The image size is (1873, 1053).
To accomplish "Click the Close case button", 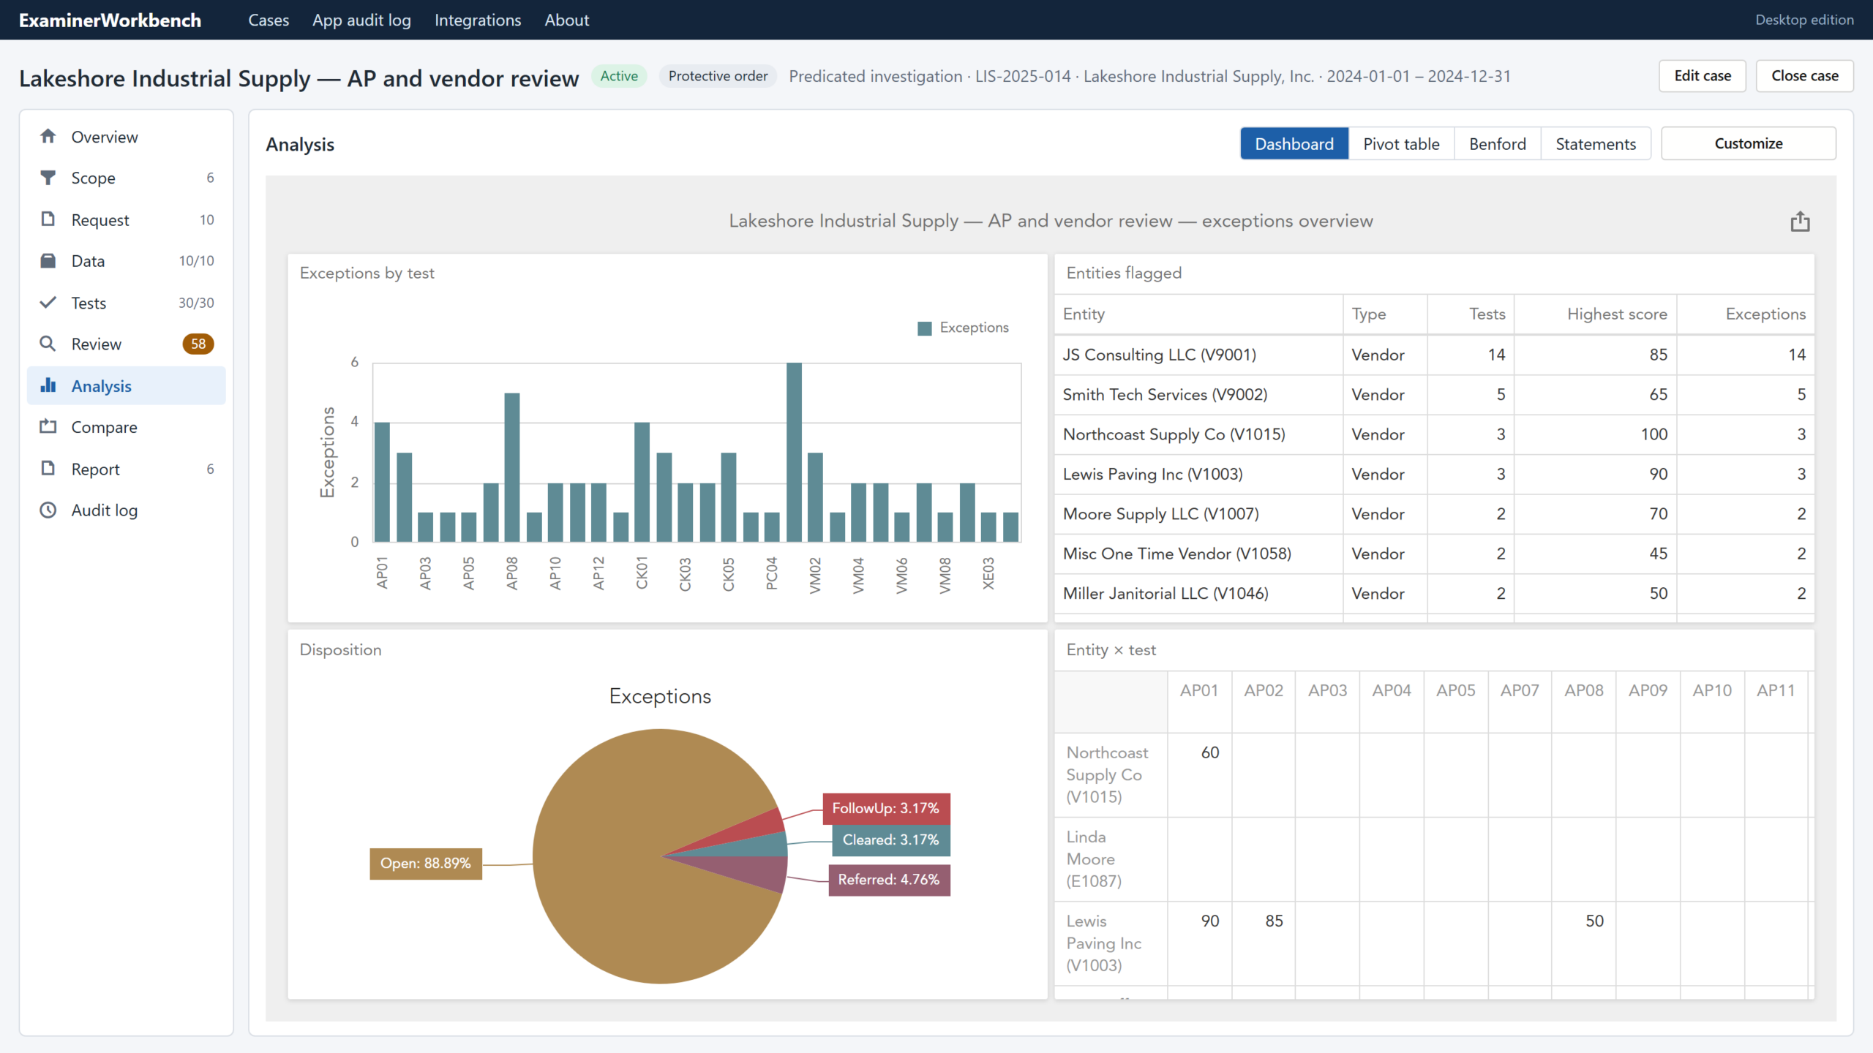I will click(x=1805, y=76).
